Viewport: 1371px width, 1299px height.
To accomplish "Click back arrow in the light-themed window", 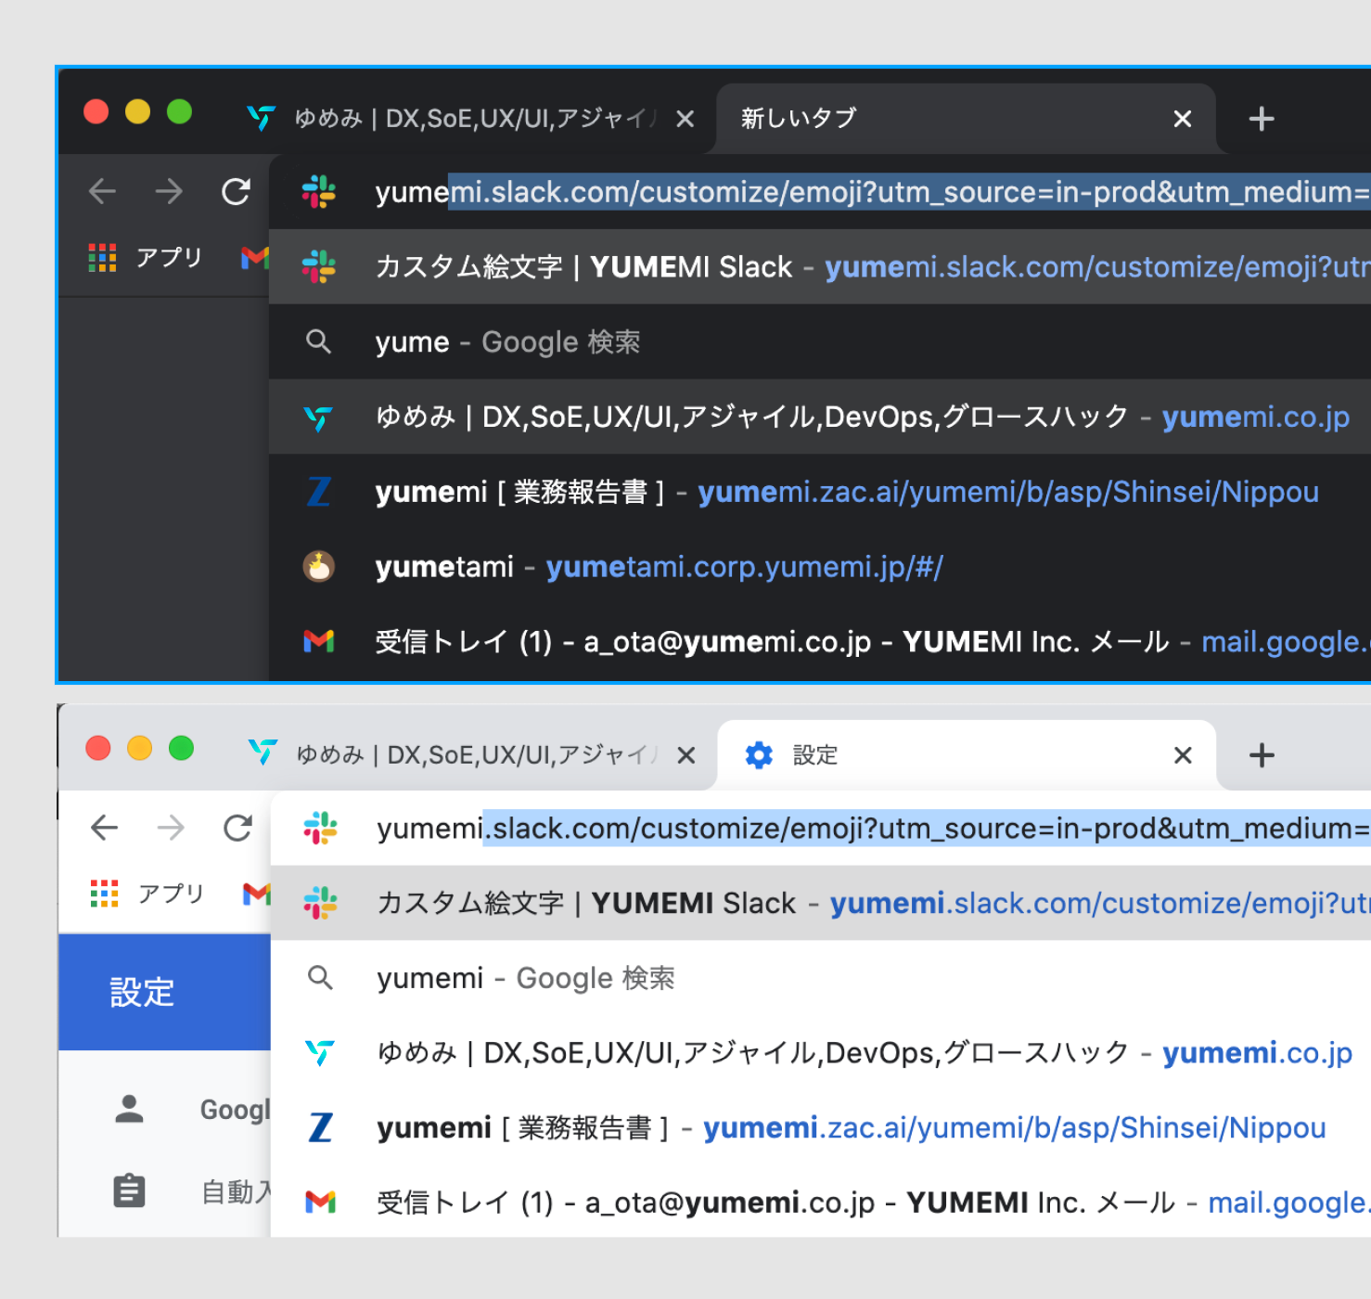I will [104, 828].
